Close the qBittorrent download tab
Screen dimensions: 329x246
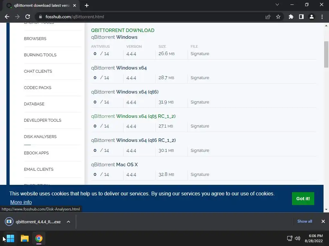[x=75, y=5]
